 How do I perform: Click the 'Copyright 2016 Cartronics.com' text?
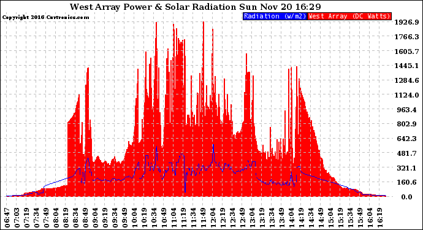[45, 17]
